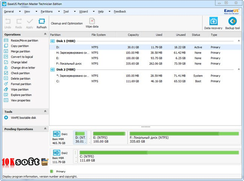Collapse the Disk 1 (MBR) group
Screen dimensions: 244x181
coord(239,41)
